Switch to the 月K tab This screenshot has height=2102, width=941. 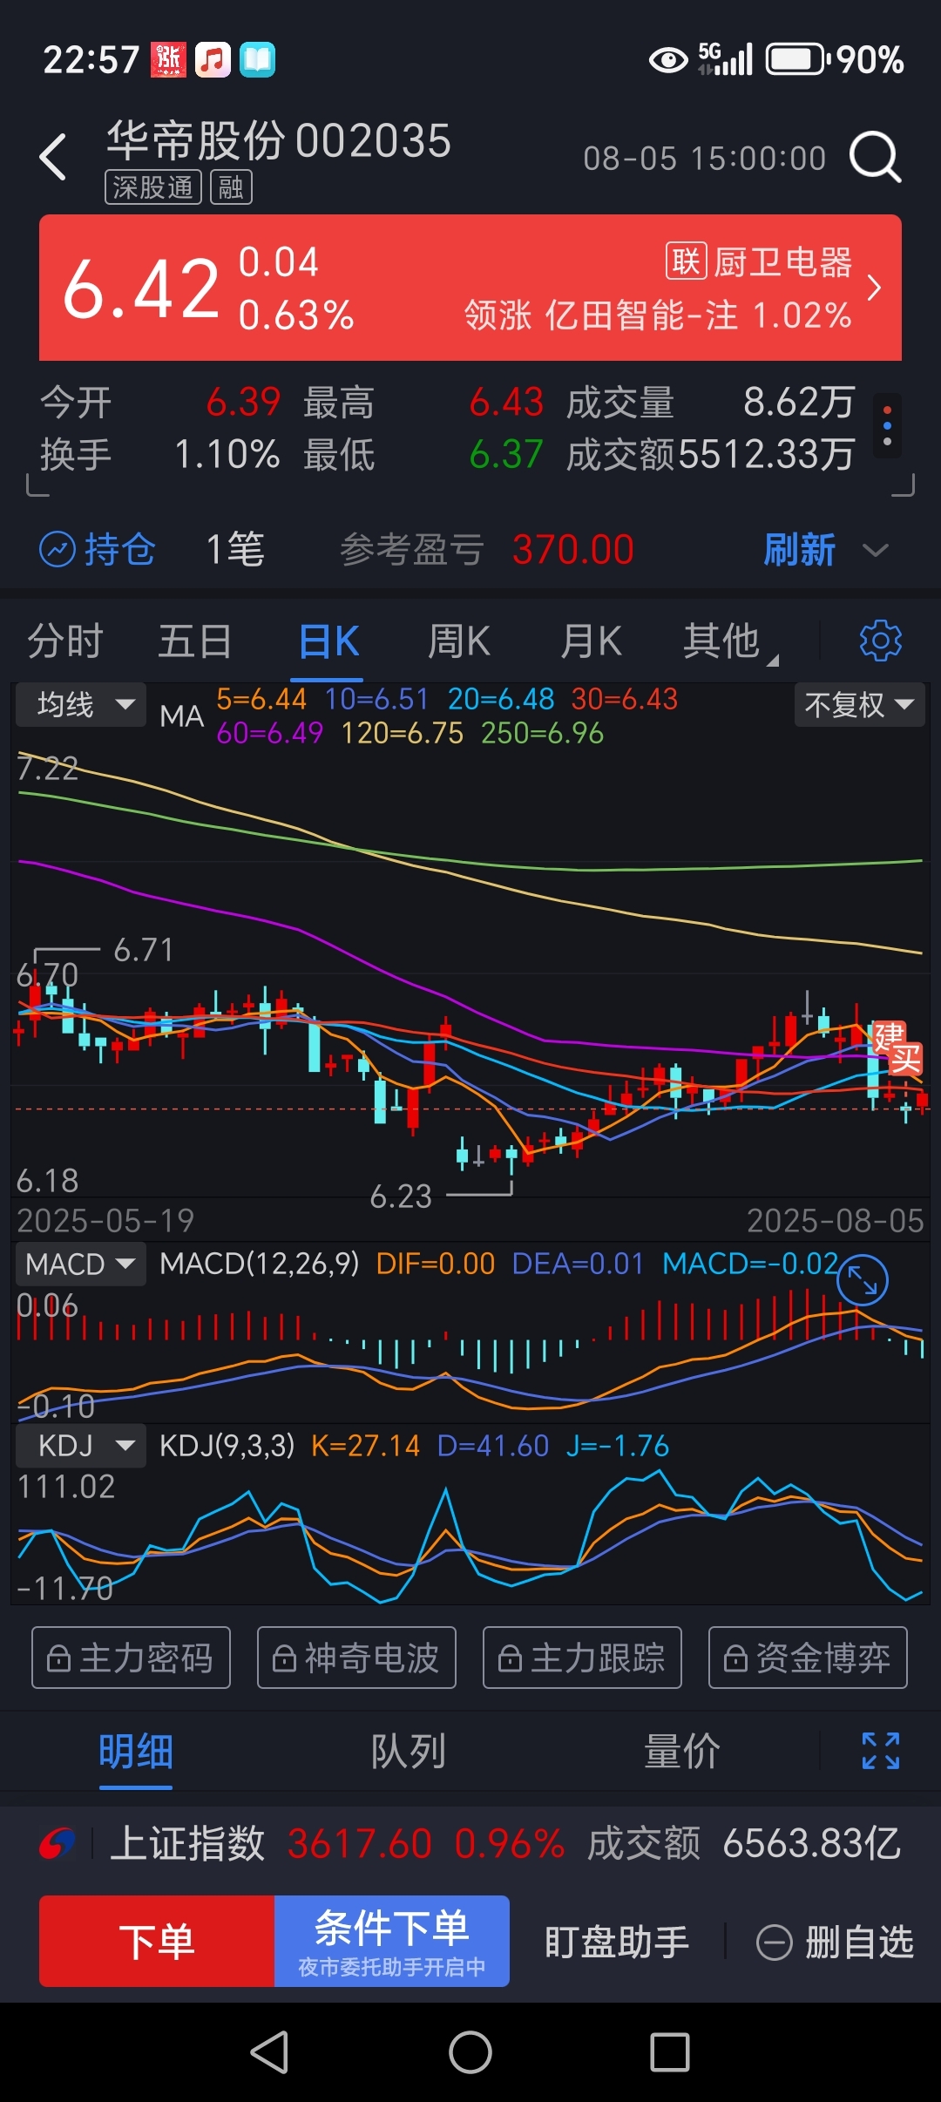590,641
